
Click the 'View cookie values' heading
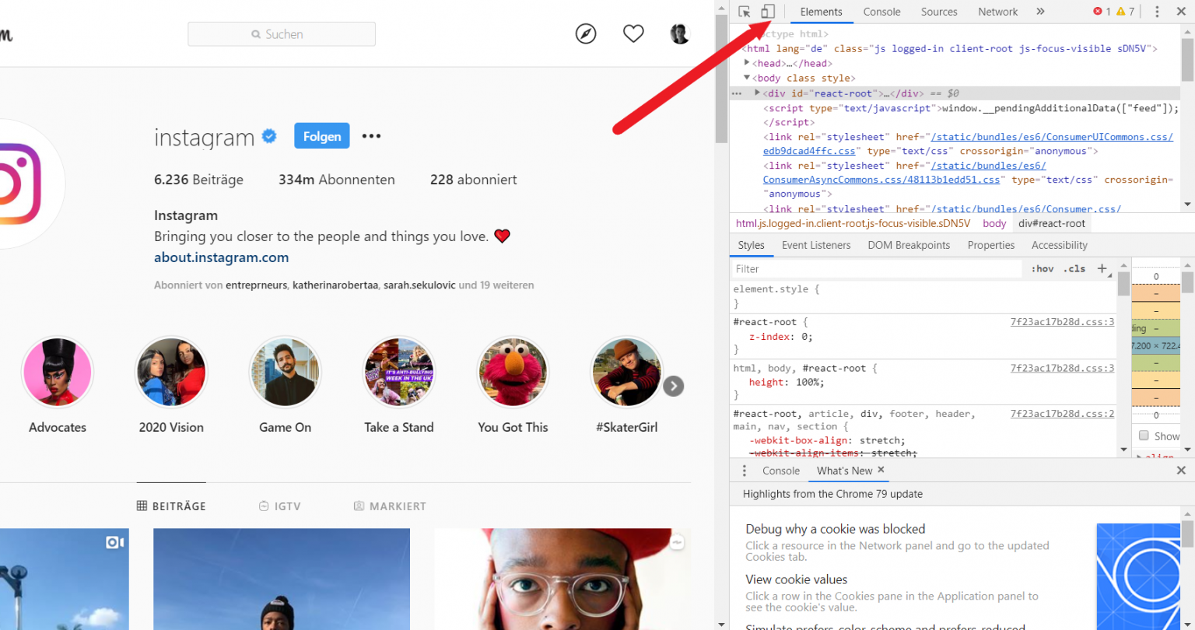pos(797,579)
